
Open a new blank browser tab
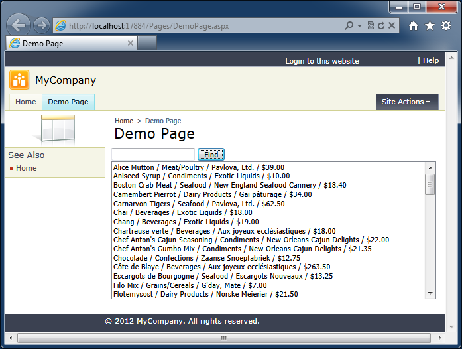coord(146,43)
